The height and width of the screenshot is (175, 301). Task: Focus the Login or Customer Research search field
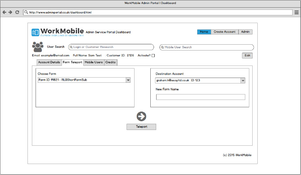click(111, 47)
